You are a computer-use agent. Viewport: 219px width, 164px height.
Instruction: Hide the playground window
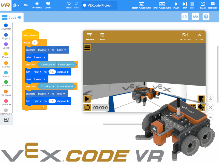[x=102, y=36]
